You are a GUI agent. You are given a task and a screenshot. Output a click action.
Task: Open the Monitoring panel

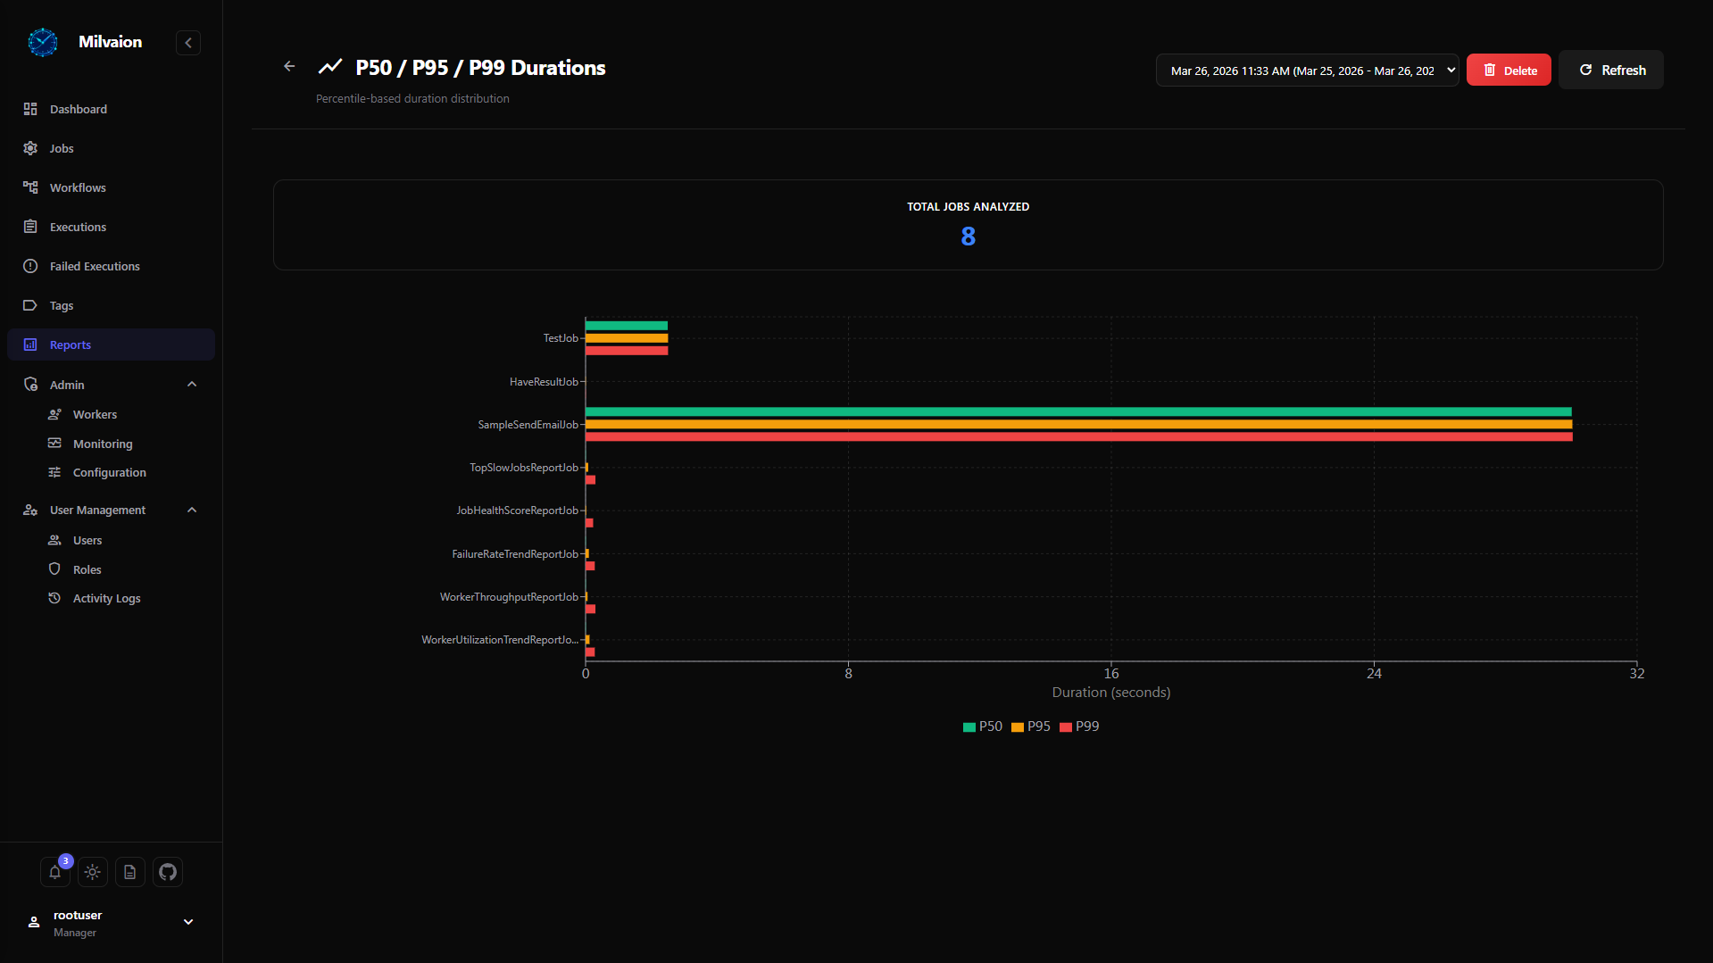click(x=101, y=444)
